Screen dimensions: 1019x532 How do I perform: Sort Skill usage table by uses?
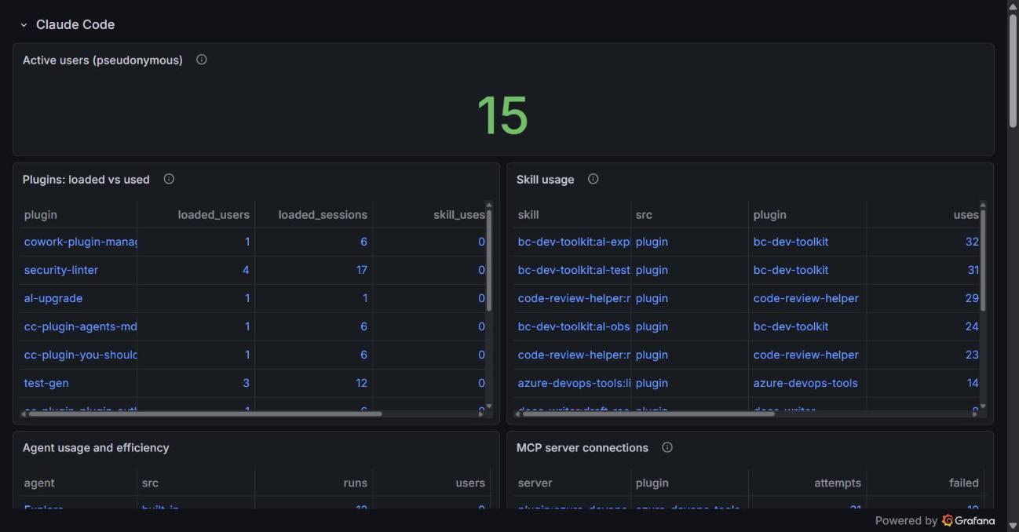click(966, 215)
